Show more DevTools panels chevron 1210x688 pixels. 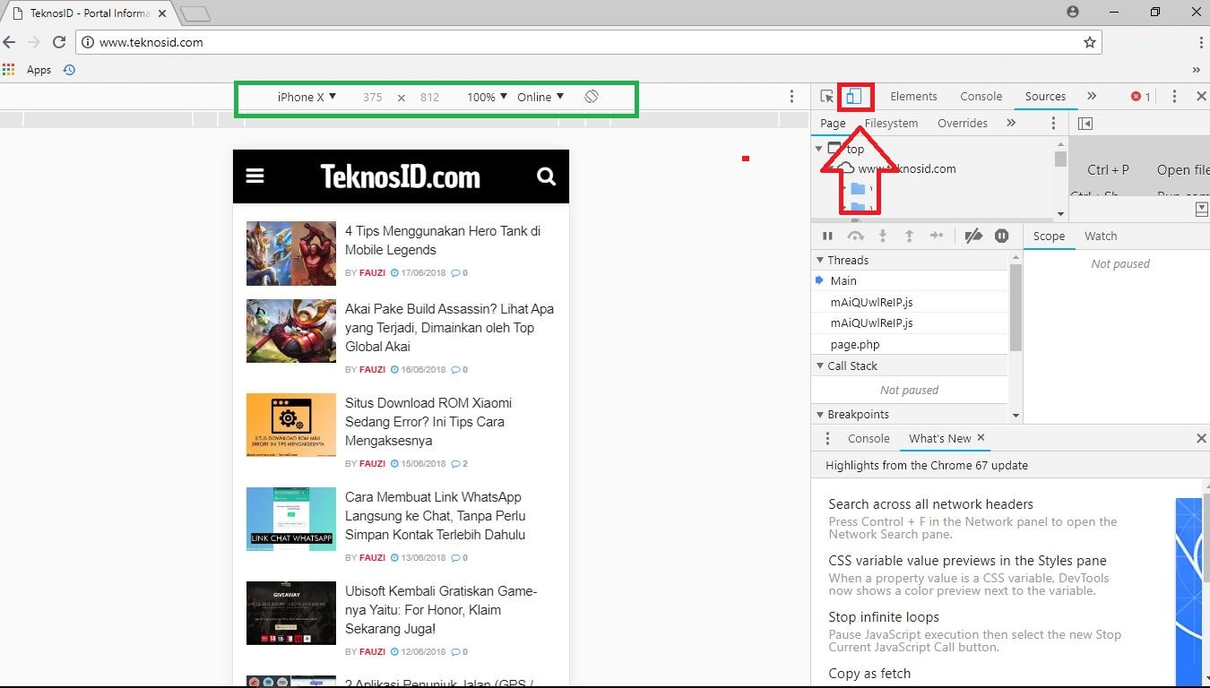[1092, 97]
